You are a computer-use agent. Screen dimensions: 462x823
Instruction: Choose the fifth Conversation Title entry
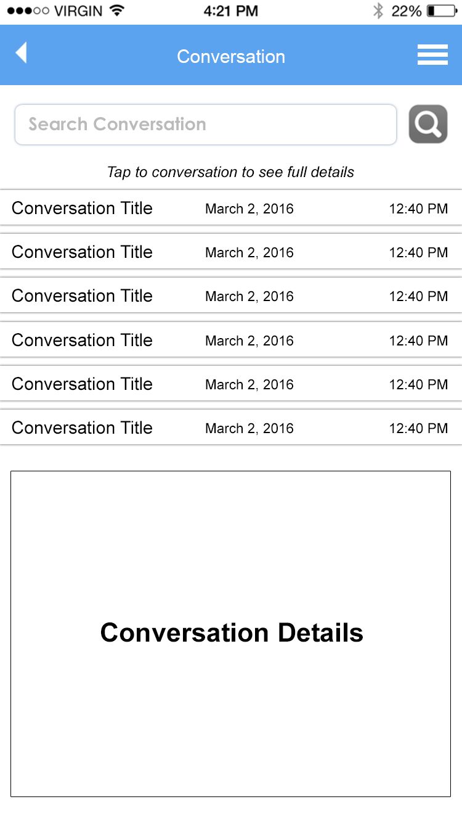(x=82, y=384)
